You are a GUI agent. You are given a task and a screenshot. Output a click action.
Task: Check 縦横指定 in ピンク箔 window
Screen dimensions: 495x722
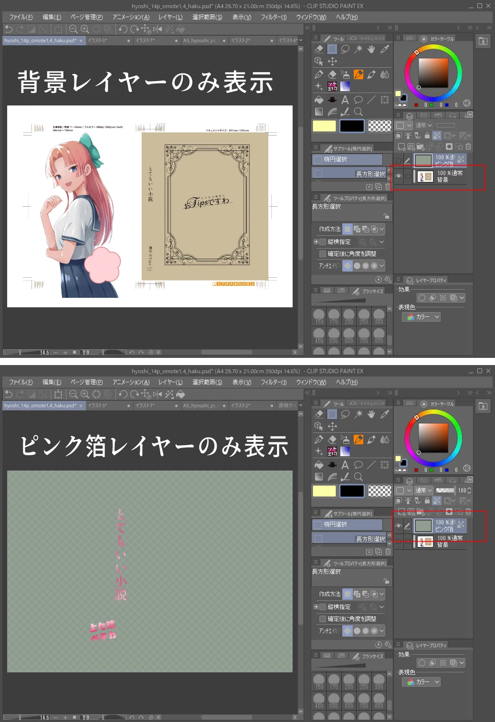pos(323,607)
